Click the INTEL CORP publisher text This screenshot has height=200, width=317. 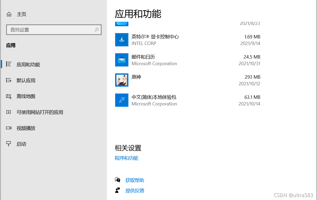coord(144,43)
